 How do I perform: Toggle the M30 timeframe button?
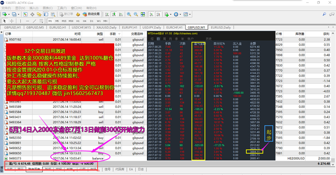pyautogui.click(x=71, y=21)
